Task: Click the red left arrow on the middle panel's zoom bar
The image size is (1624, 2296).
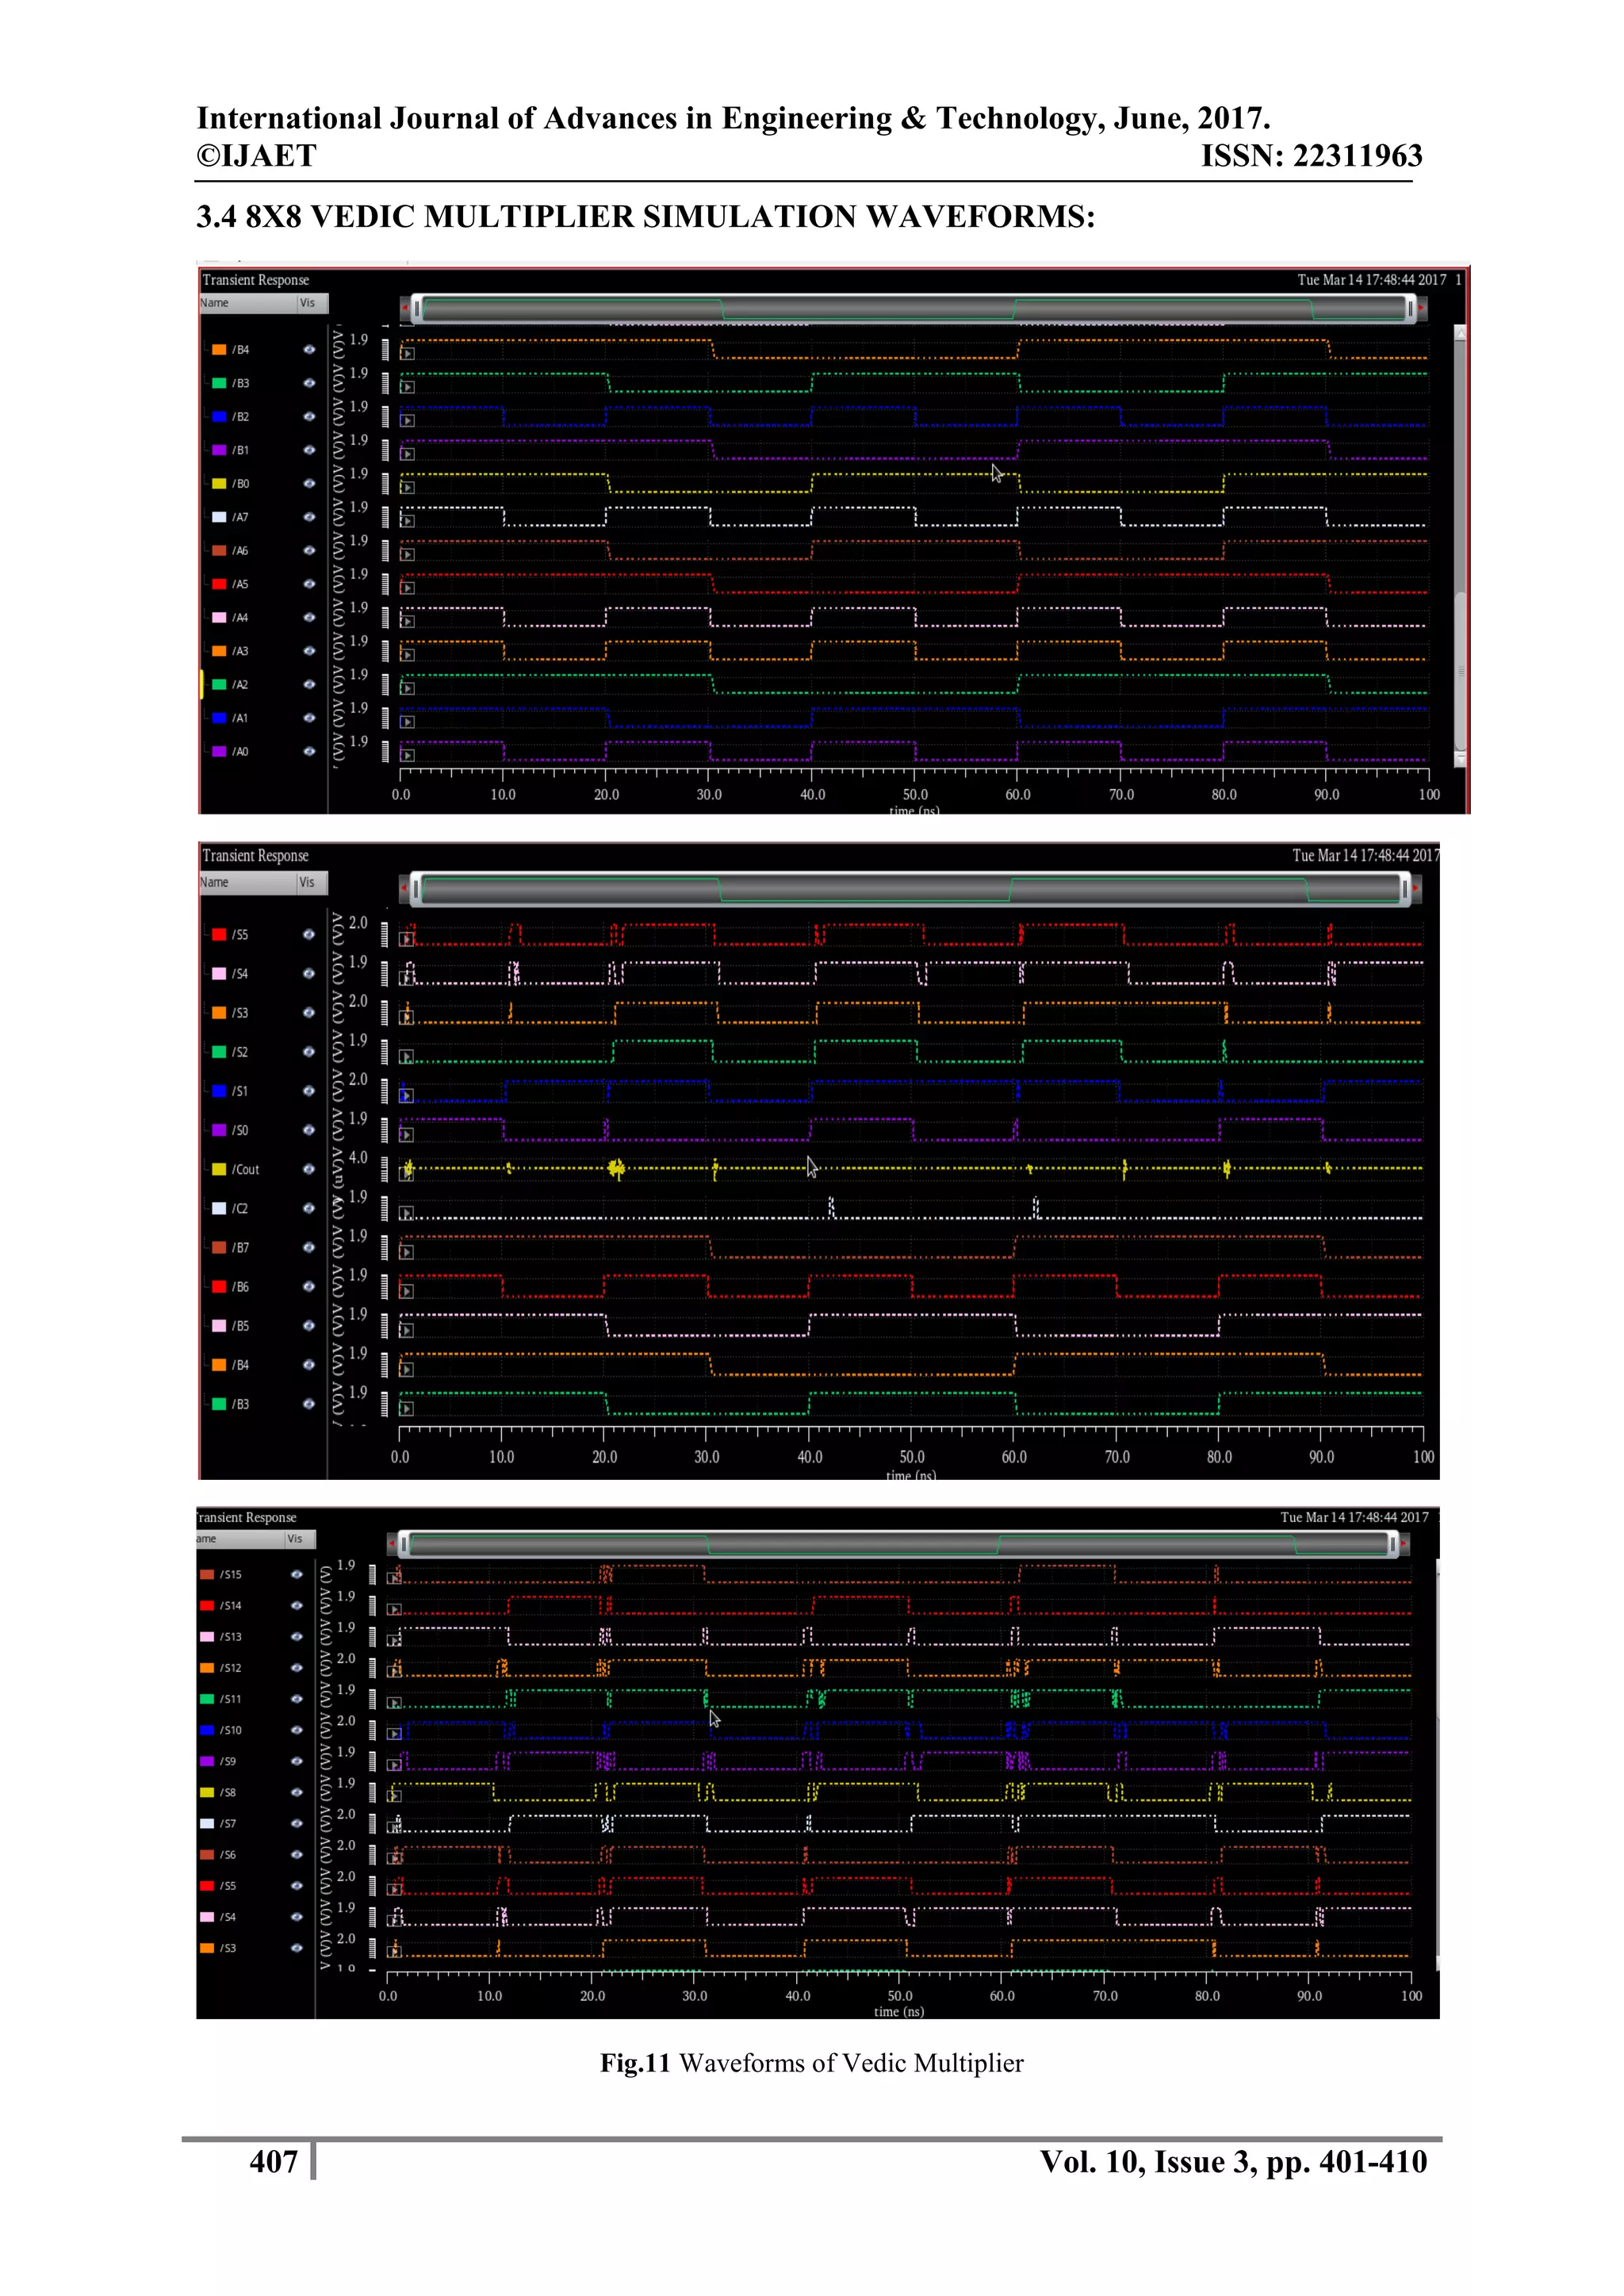Action: (x=404, y=888)
